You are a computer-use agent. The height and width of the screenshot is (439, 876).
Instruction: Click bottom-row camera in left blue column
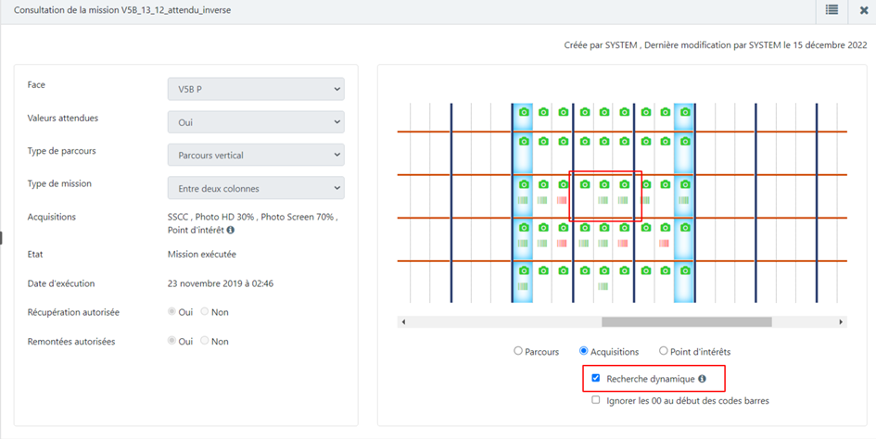(524, 270)
